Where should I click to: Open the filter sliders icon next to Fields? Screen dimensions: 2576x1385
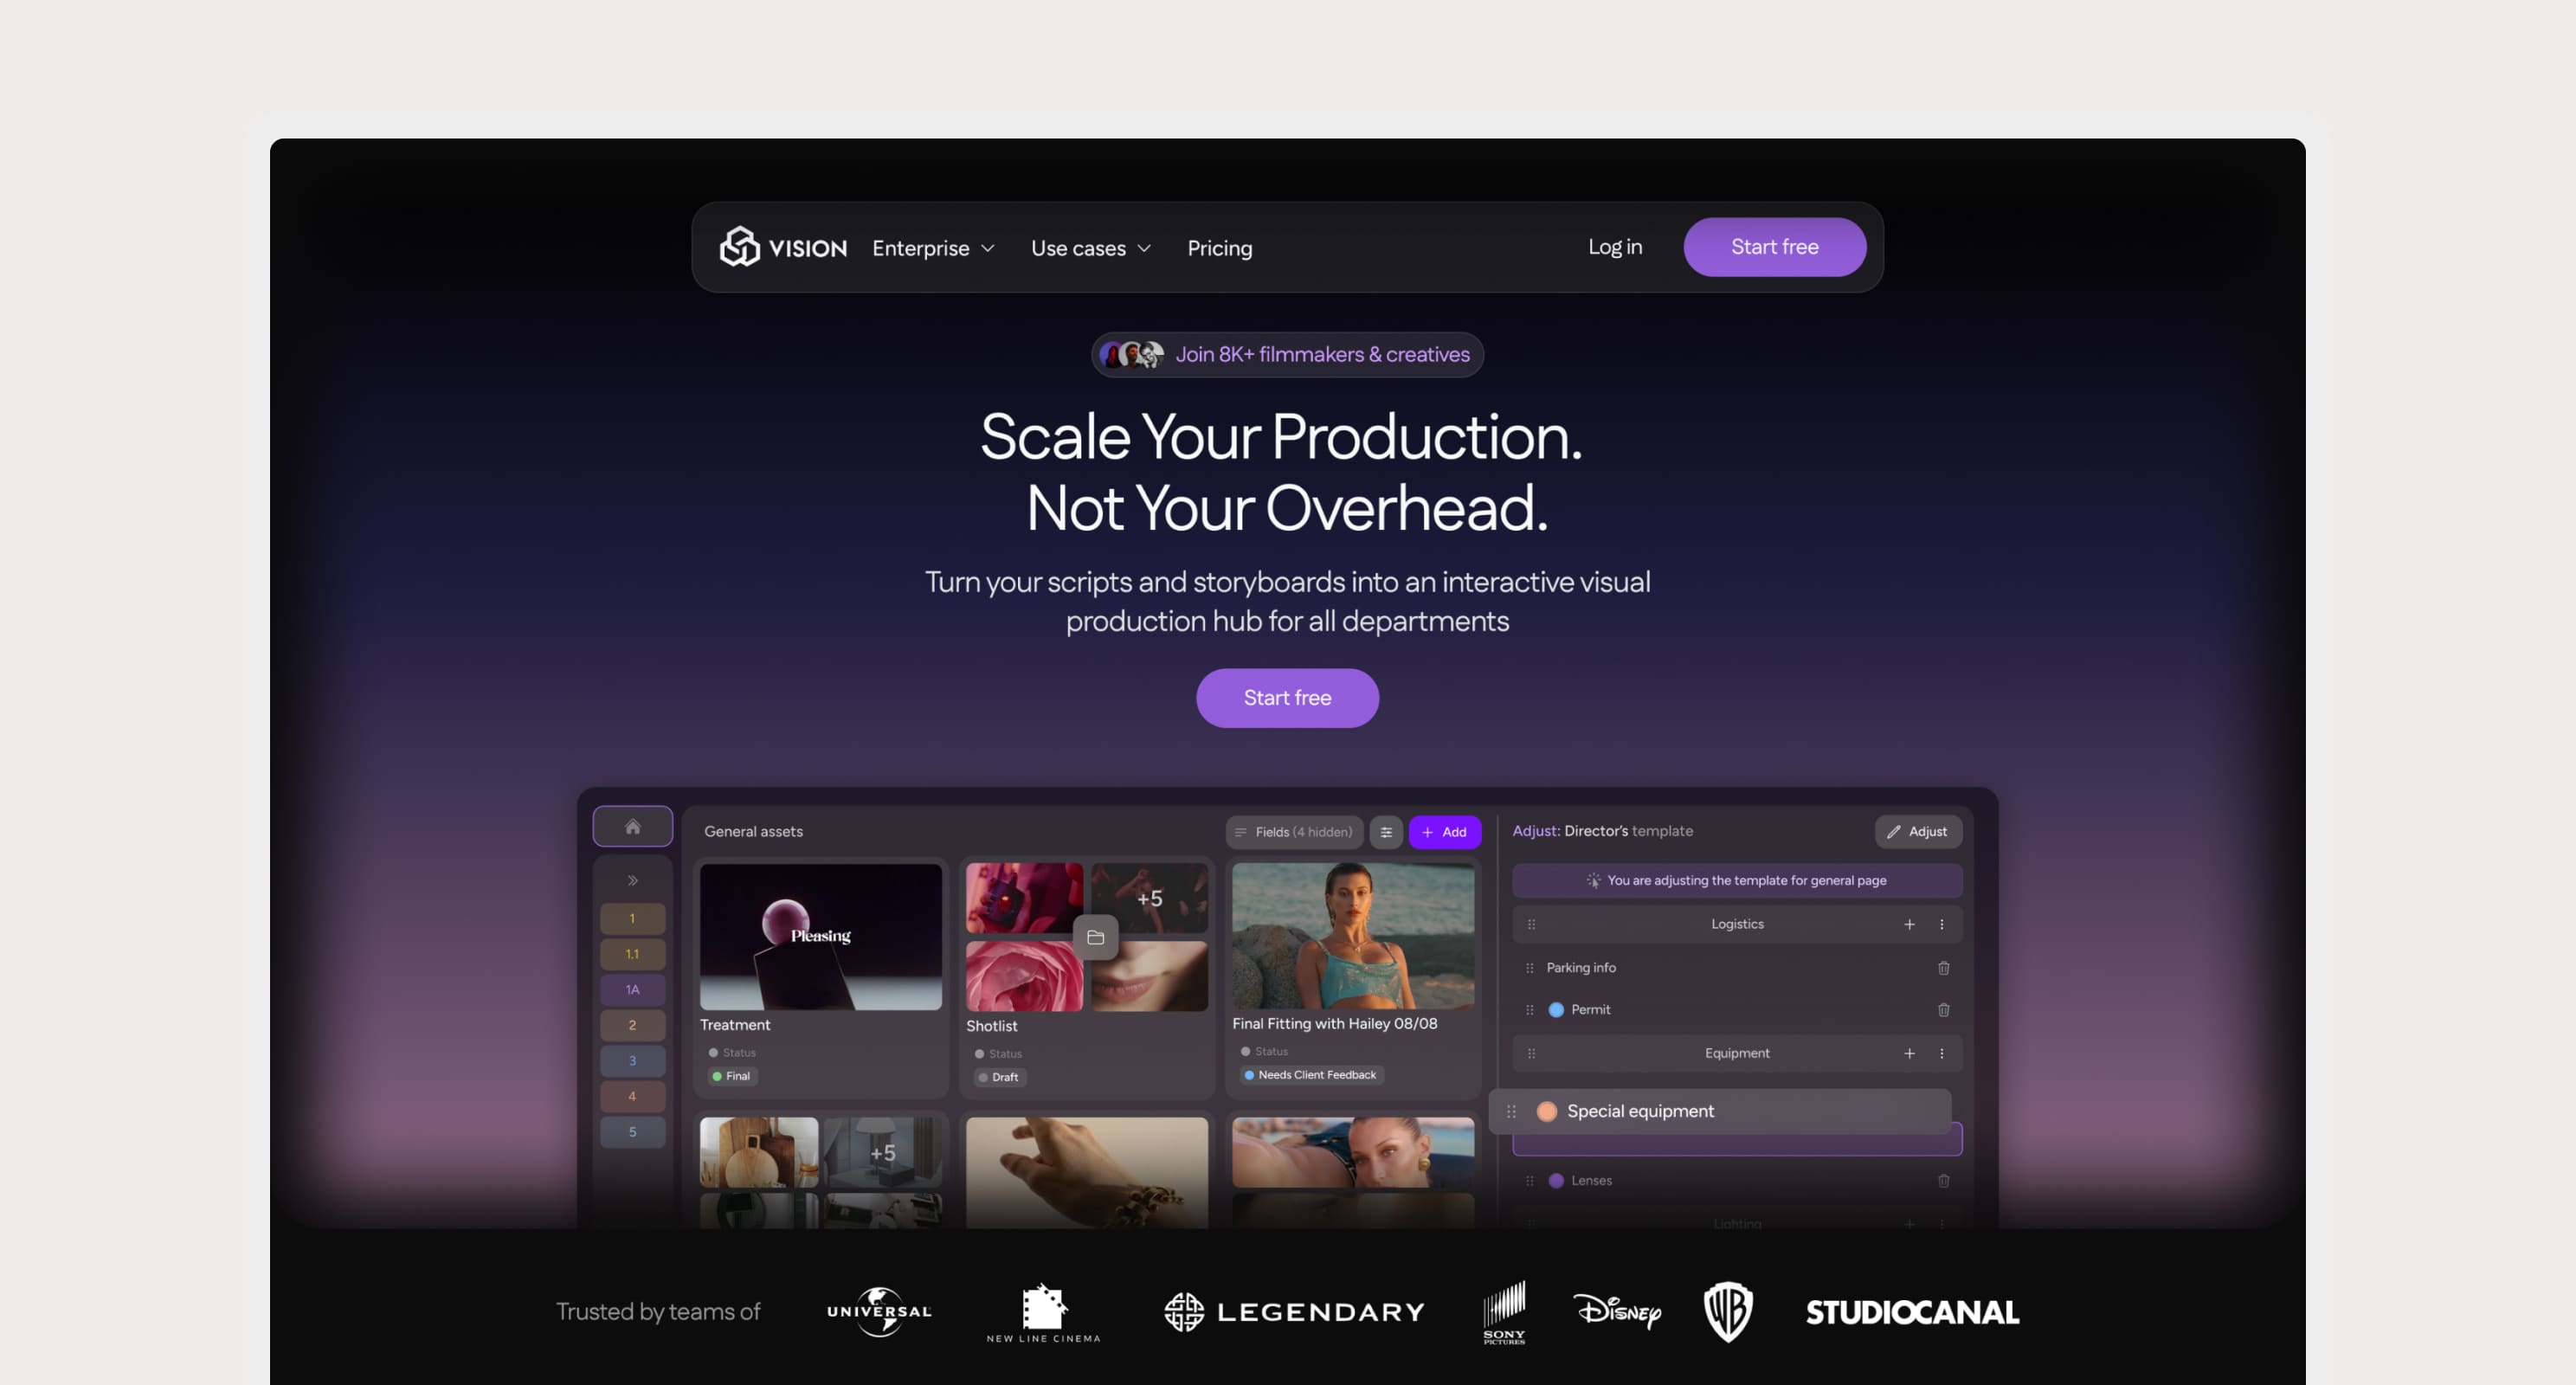(1386, 832)
